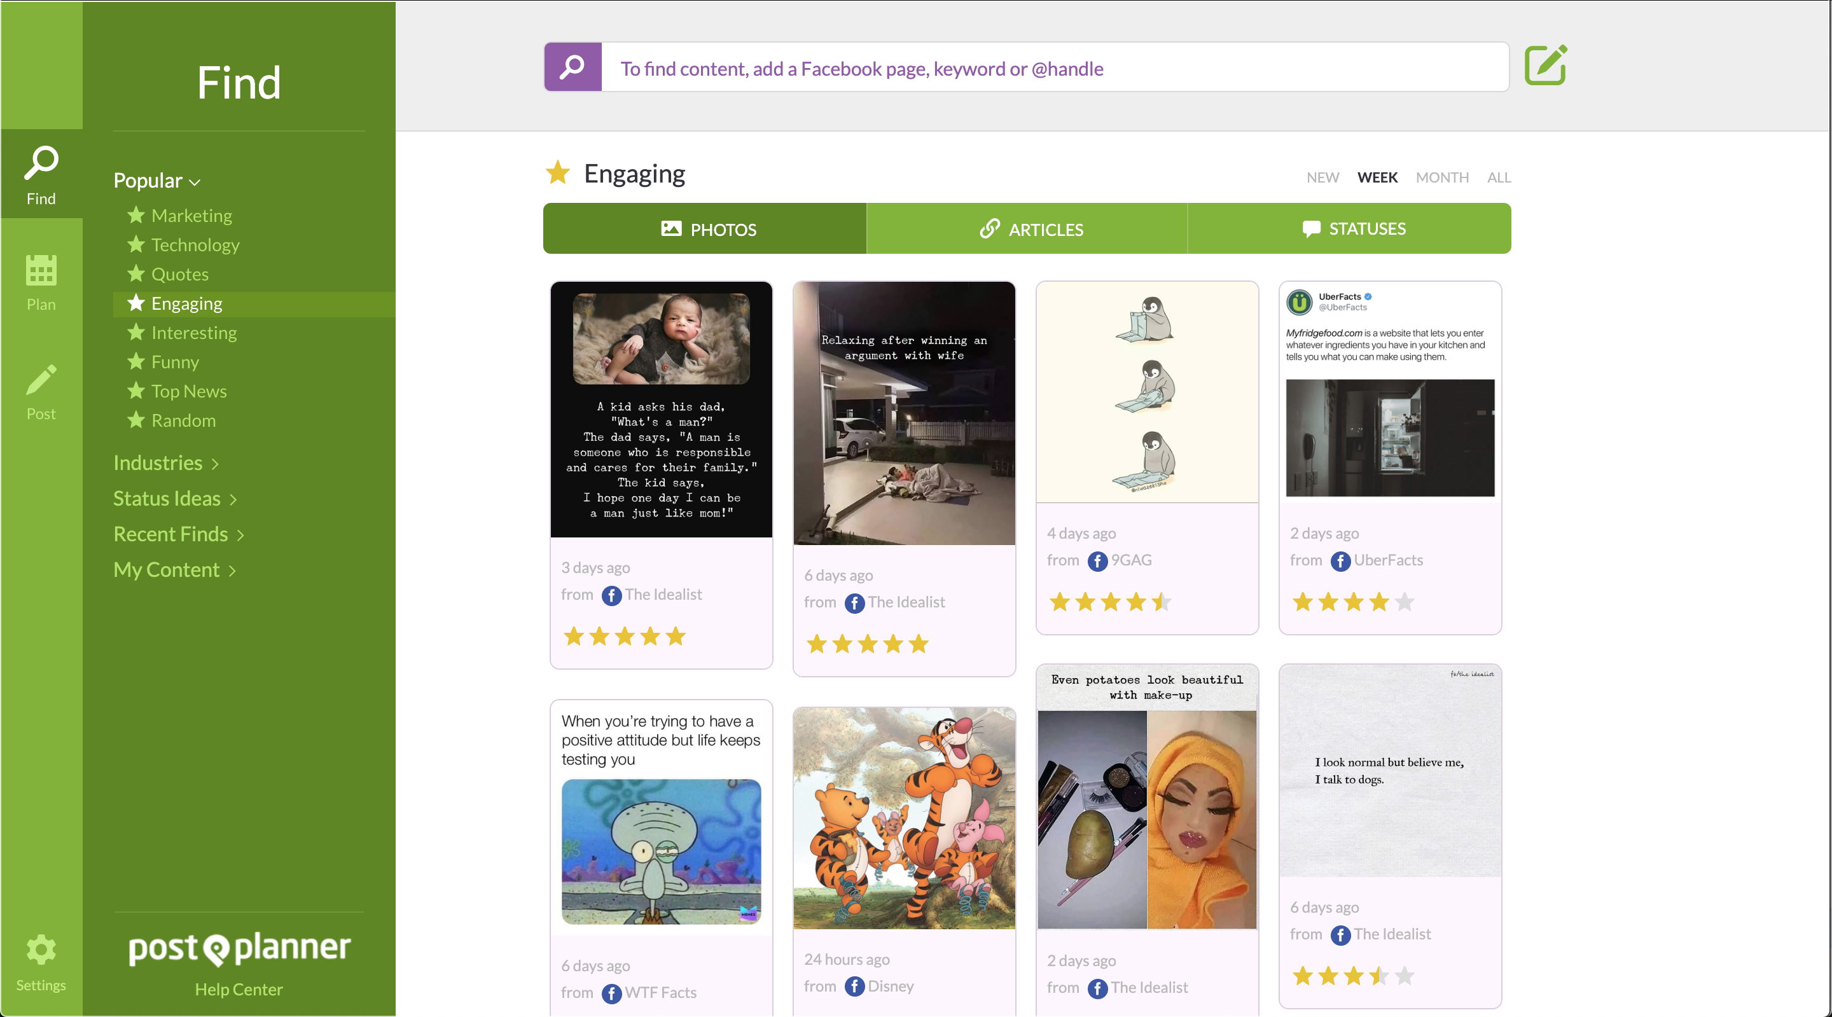This screenshot has width=1832, height=1017.
Task: Open the Disney source link
Action: [x=891, y=986]
